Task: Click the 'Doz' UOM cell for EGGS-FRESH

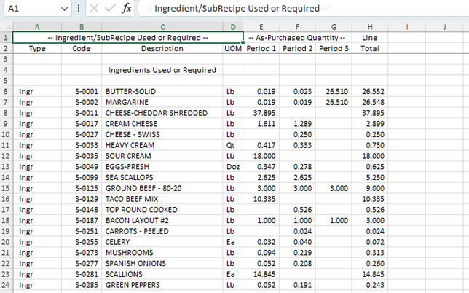Action: (x=233, y=167)
